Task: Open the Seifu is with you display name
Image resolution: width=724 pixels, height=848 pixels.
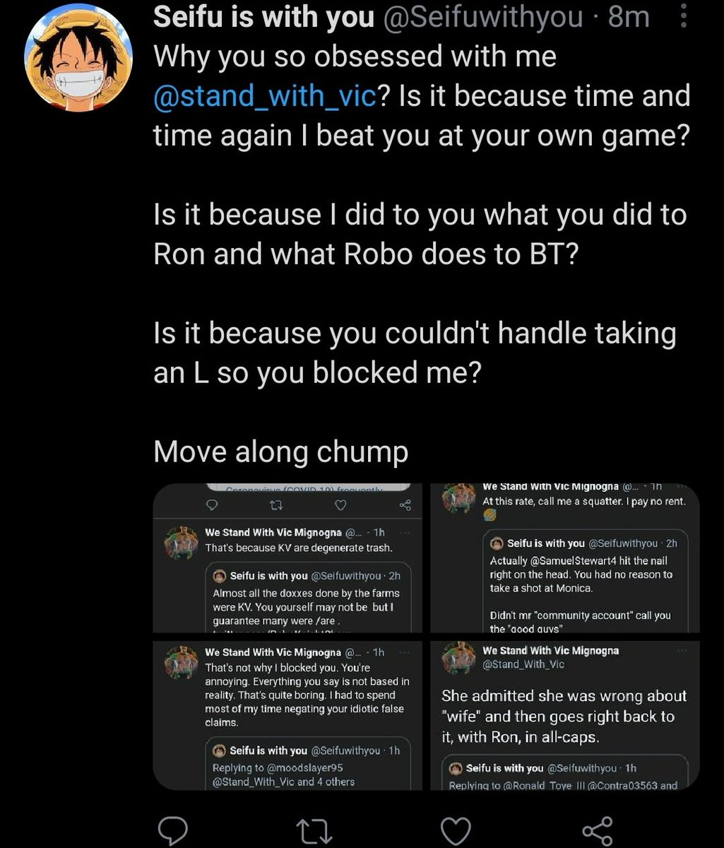Action: 263,17
